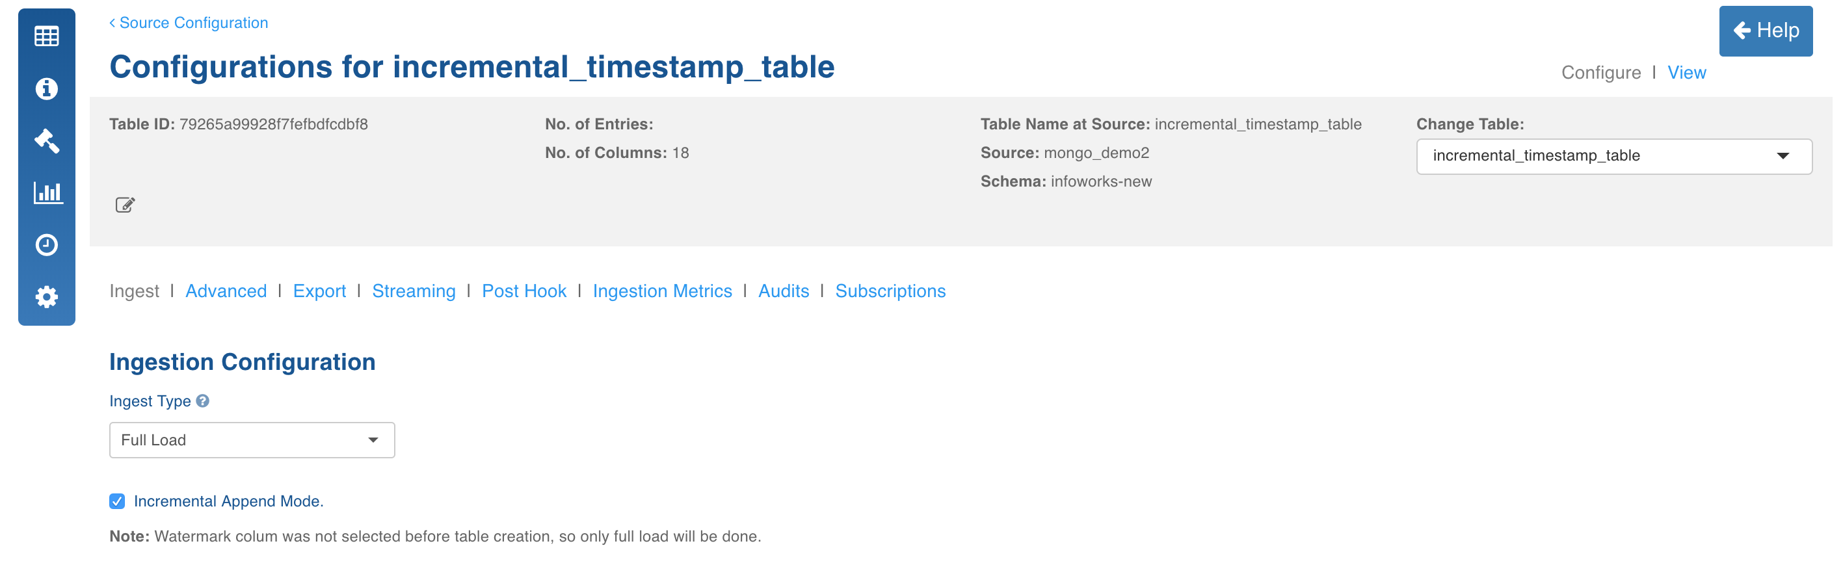Uncheck Incremental Append Mode checkbox
This screenshot has width=1843, height=563.
pyautogui.click(x=117, y=501)
